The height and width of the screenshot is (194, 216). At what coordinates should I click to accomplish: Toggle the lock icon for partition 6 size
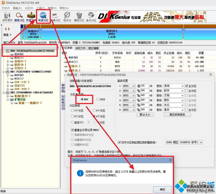pyautogui.click(x=139, y=110)
